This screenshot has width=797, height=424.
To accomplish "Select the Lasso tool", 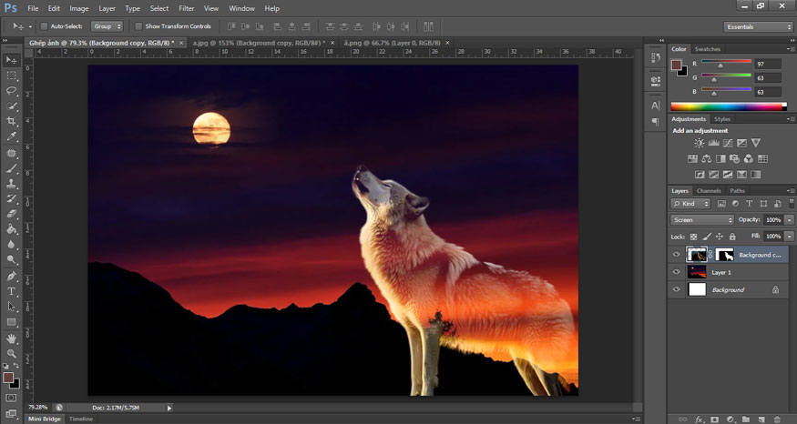I will coord(12,91).
